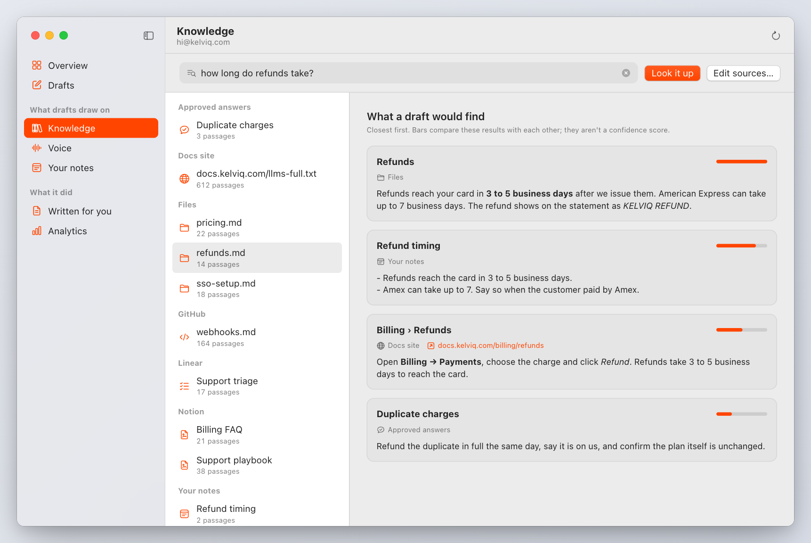This screenshot has width=811, height=543.
Task: Go to Drafts in the sidebar
Action: (91, 85)
